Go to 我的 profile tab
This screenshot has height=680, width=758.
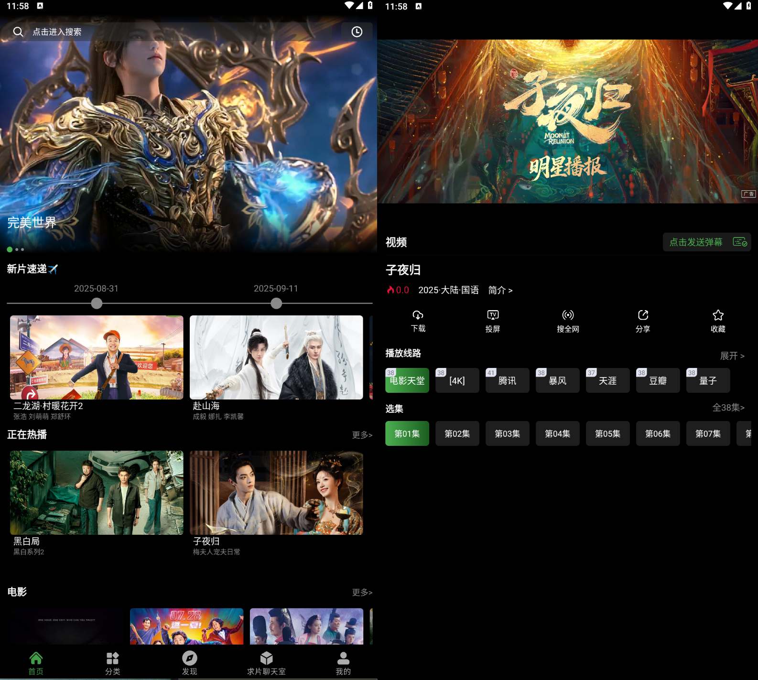click(x=343, y=663)
